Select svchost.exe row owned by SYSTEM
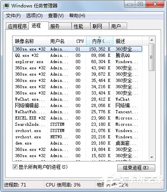167x192 pixels. pos(77,130)
